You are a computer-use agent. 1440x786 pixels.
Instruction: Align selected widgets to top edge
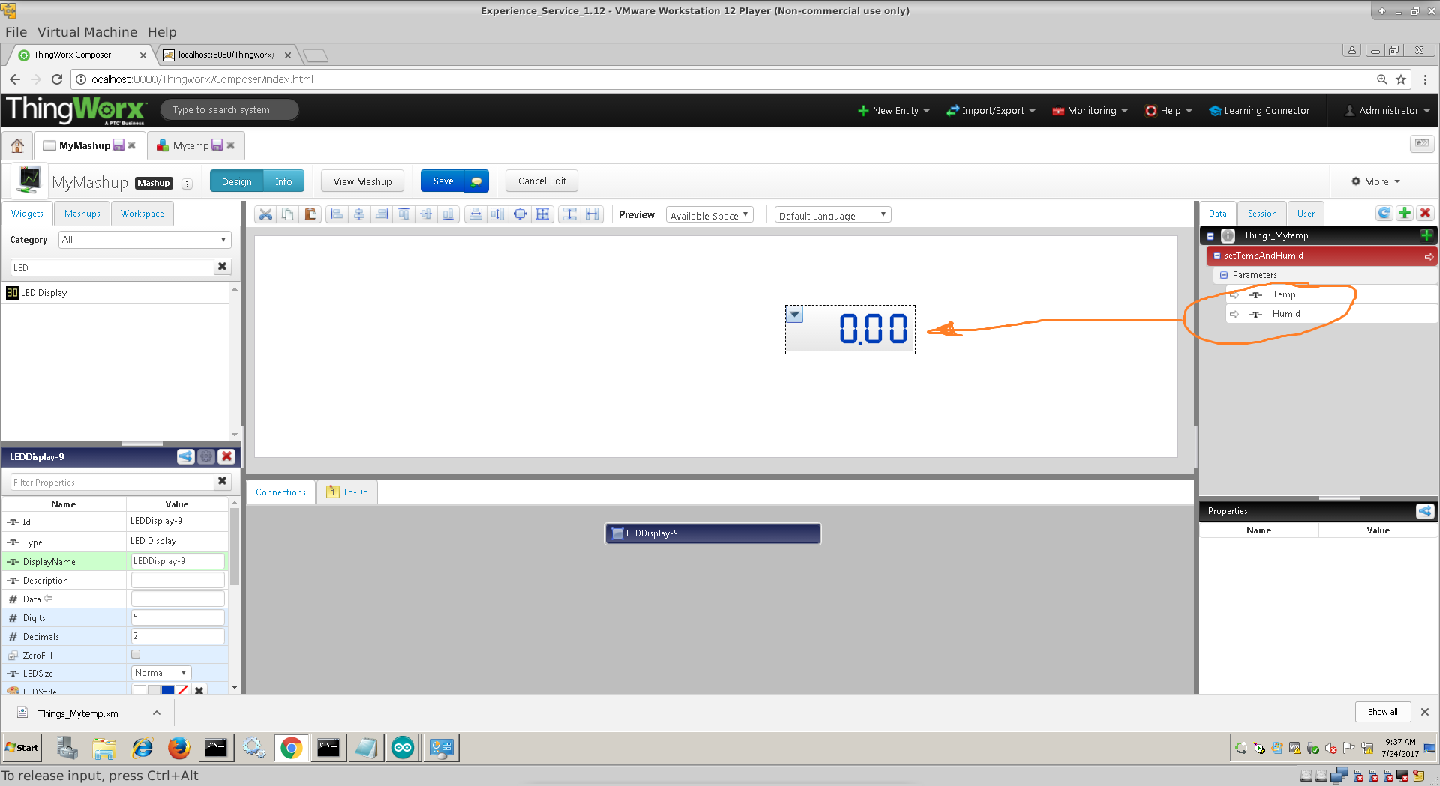click(403, 214)
